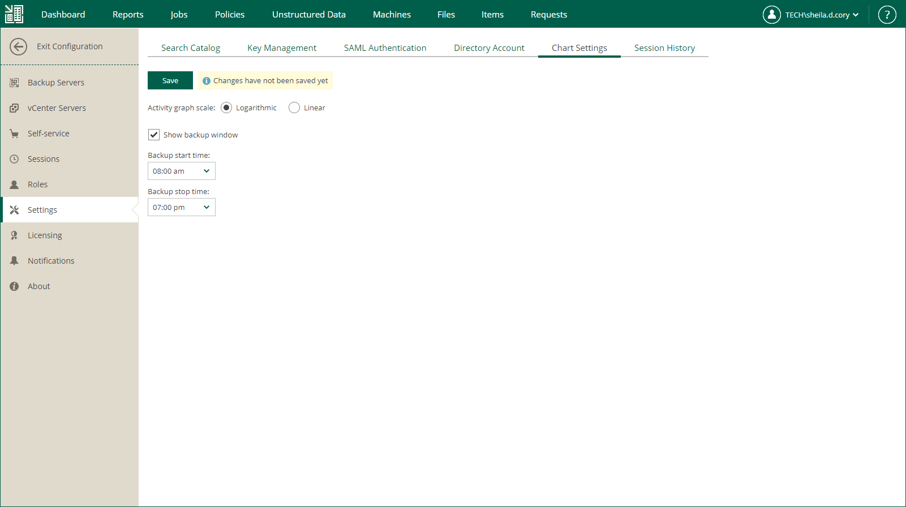Click the user avatar icon
Viewport: 906px width, 507px height.
pos(772,15)
